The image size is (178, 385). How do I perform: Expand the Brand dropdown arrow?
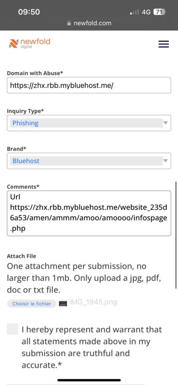point(165,161)
